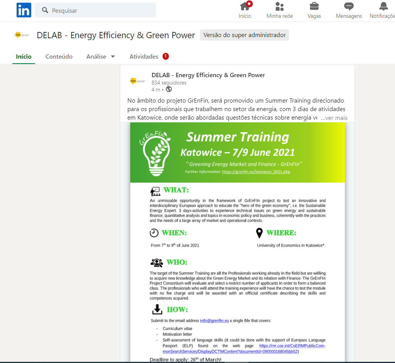Click the globe visibility icon on post
The height and width of the screenshot is (363, 395).
[x=169, y=89]
